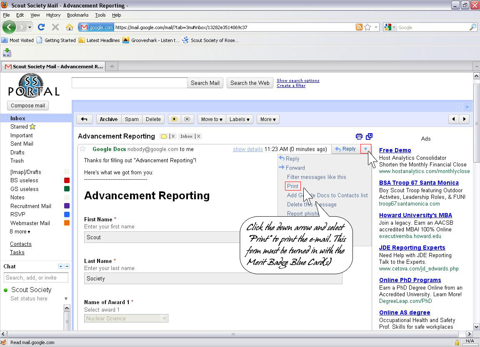Click the chat Search, add, or invite field
This screenshot has height=347, width=480.
point(36,278)
